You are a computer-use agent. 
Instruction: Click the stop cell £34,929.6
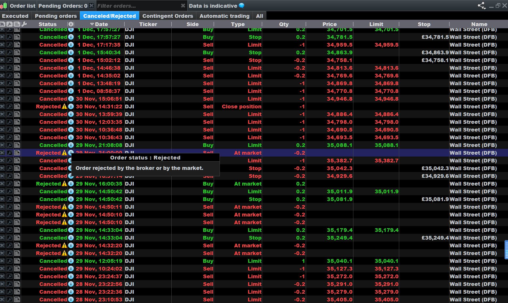tap(435, 176)
